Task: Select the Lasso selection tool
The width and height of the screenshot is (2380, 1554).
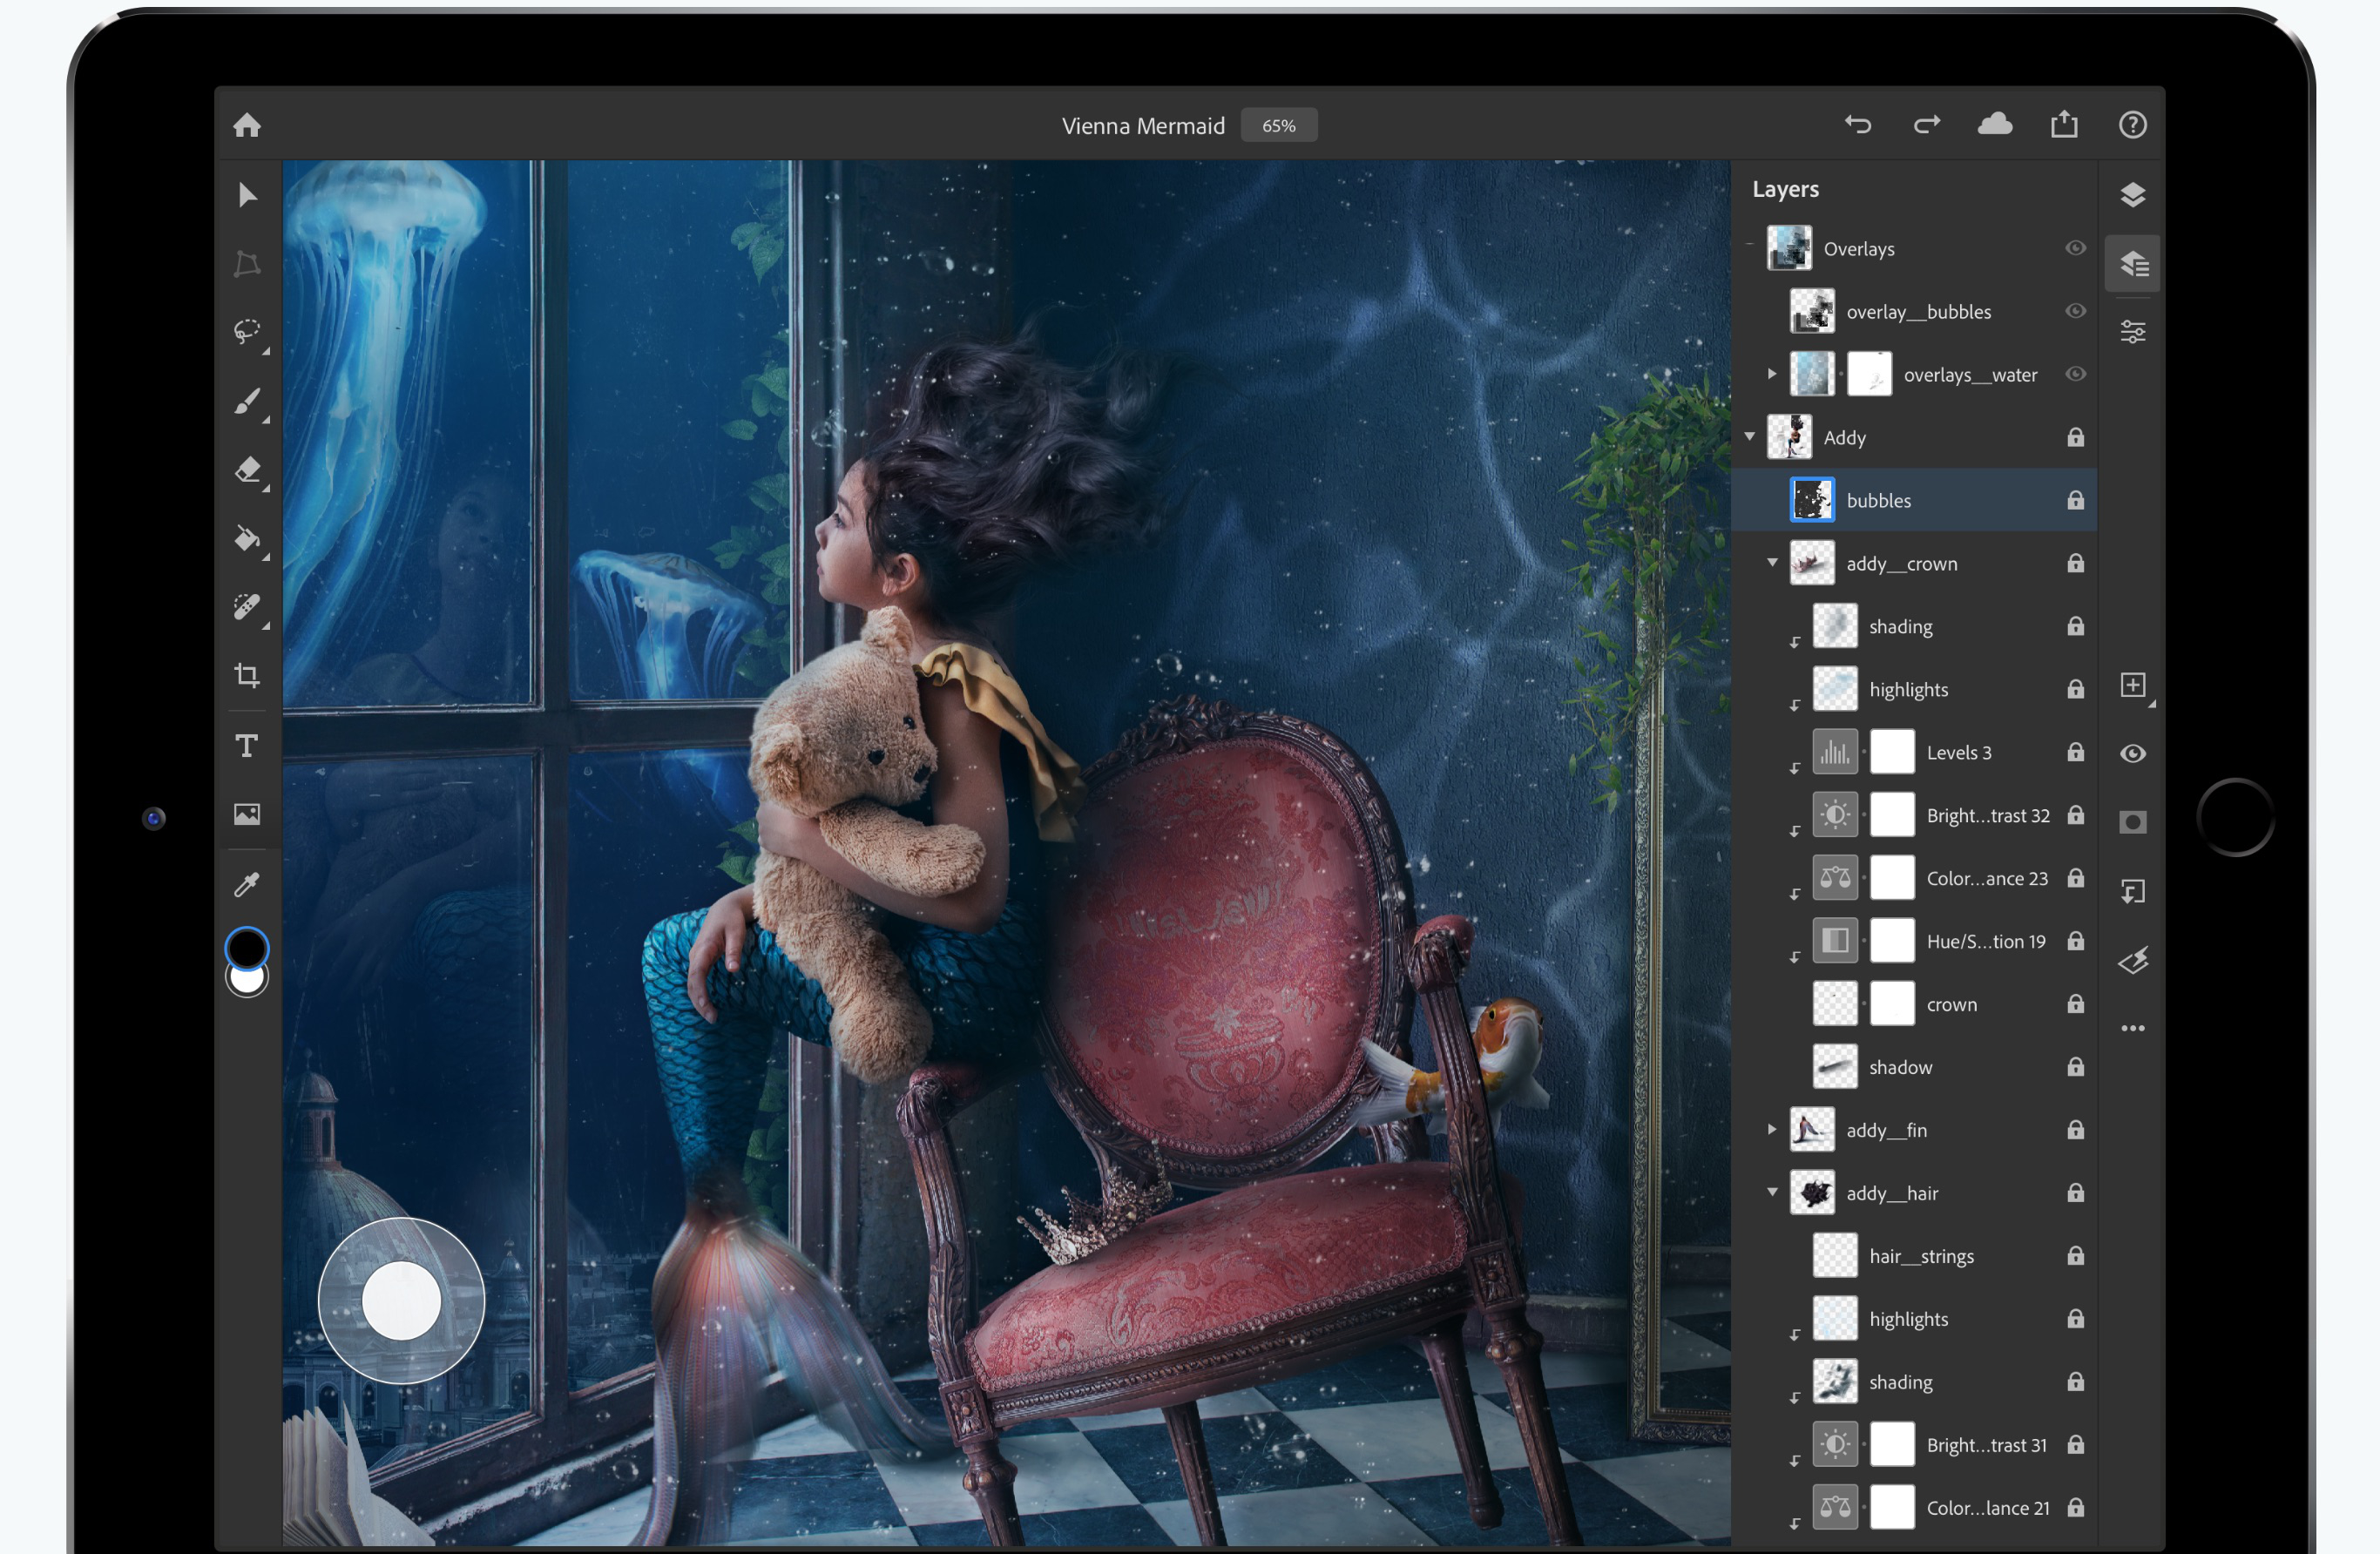Action: [247, 331]
